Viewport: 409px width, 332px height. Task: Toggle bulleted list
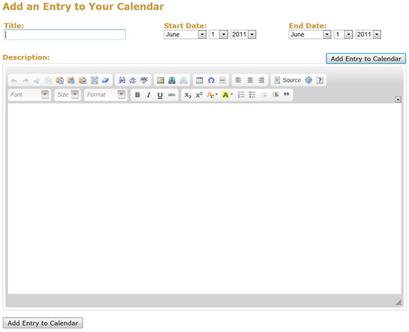point(252,95)
